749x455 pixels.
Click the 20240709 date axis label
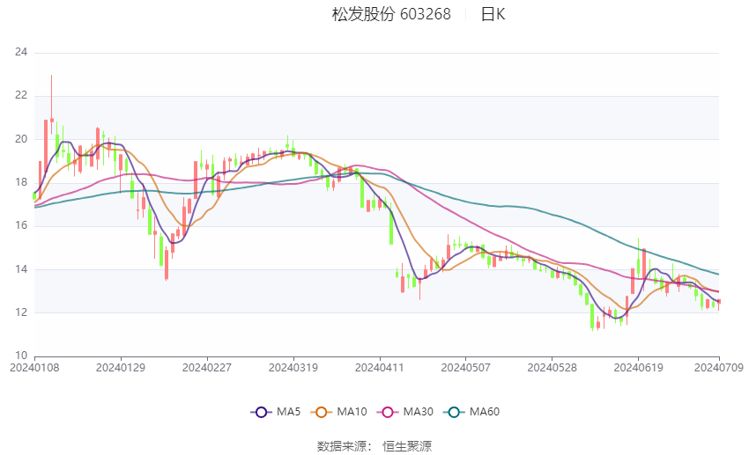[719, 368]
